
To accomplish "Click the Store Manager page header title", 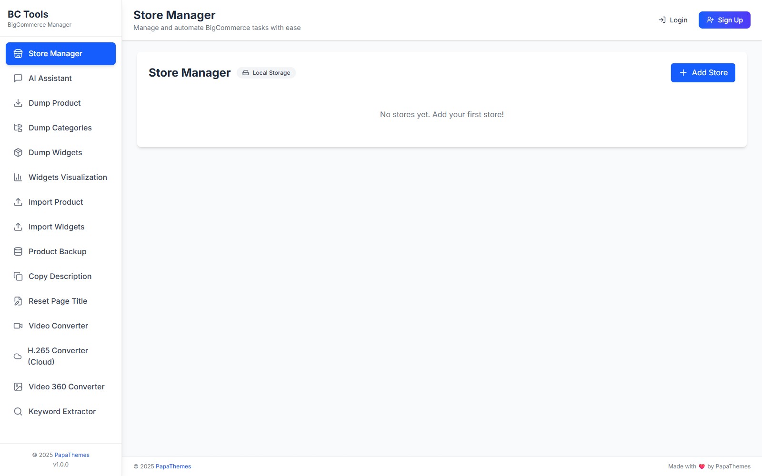I will [x=174, y=15].
